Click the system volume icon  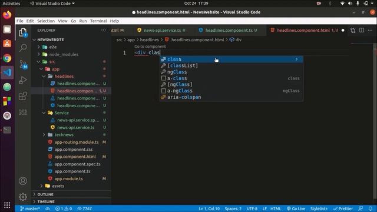click(x=350, y=4)
